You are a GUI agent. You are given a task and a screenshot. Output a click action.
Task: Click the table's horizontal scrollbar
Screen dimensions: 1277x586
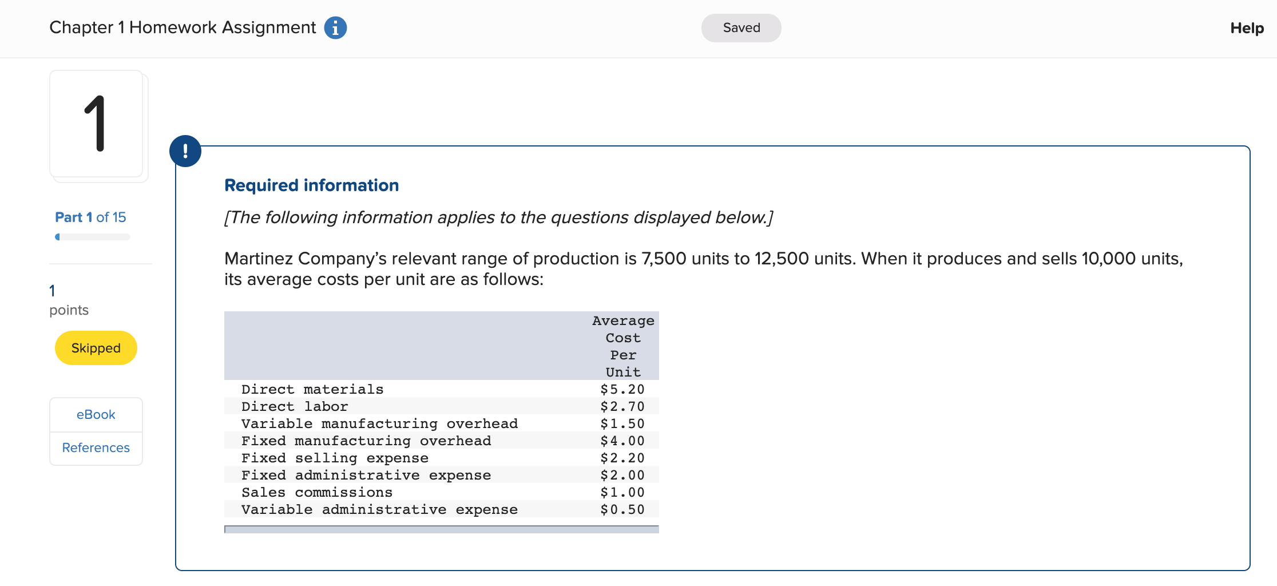[x=442, y=529]
